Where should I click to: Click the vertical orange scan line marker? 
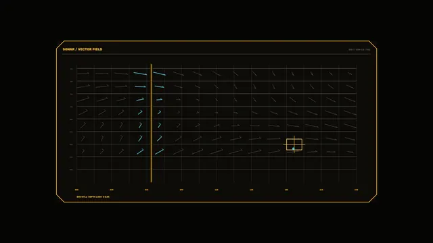pyautogui.click(x=151, y=123)
